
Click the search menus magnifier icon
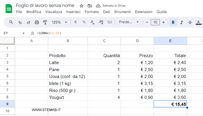click(x=11, y=22)
